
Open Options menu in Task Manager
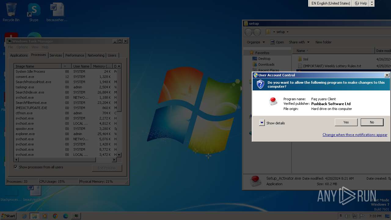pos(22,47)
